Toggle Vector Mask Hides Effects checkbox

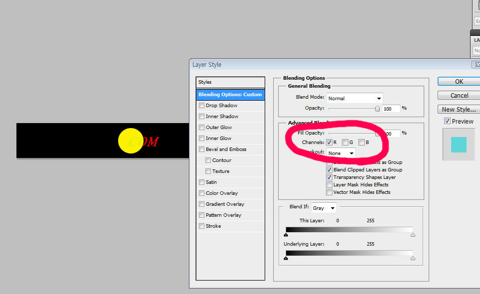[329, 192]
